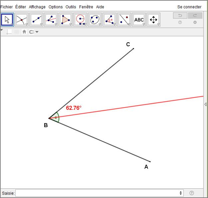
Task: Reset view with the home icon
Action: point(24,32)
